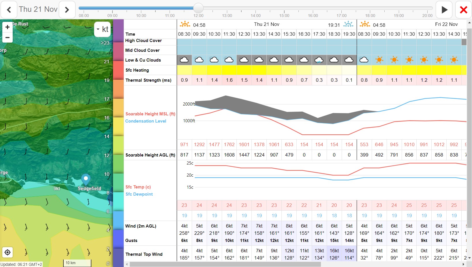The height and width of the screenshot is (267, 472).
Task: Select Friday 09:30 sun icon
Action: [379, 60]
